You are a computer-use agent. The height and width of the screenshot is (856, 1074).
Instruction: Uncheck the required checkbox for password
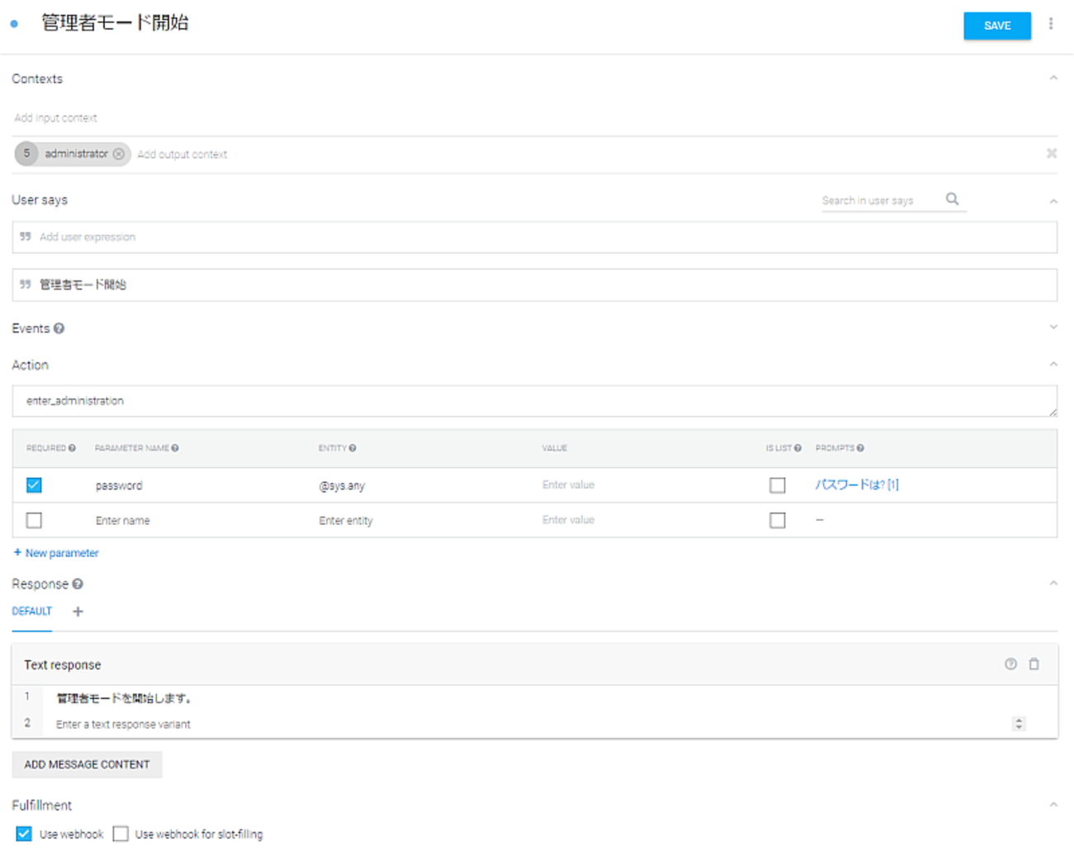click(34, 485)
